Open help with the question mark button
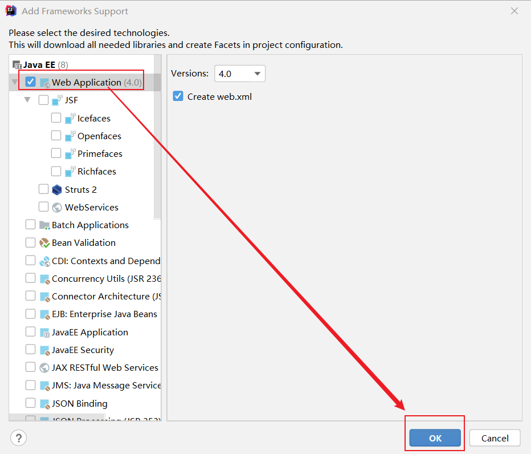This screenshot has width=531, height=454. click(x=18, y=438)
